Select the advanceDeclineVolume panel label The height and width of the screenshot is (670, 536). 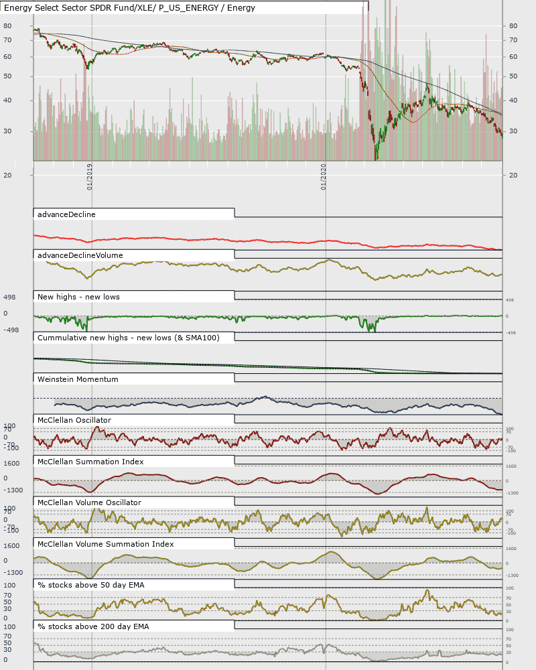point(80,255)
